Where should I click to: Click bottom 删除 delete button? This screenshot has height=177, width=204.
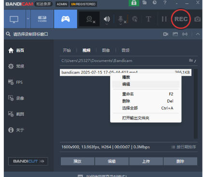click(x=180, y=161)
